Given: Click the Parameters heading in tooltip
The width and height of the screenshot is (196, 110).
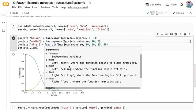Looking at the screenshot, I should (52, 50).
